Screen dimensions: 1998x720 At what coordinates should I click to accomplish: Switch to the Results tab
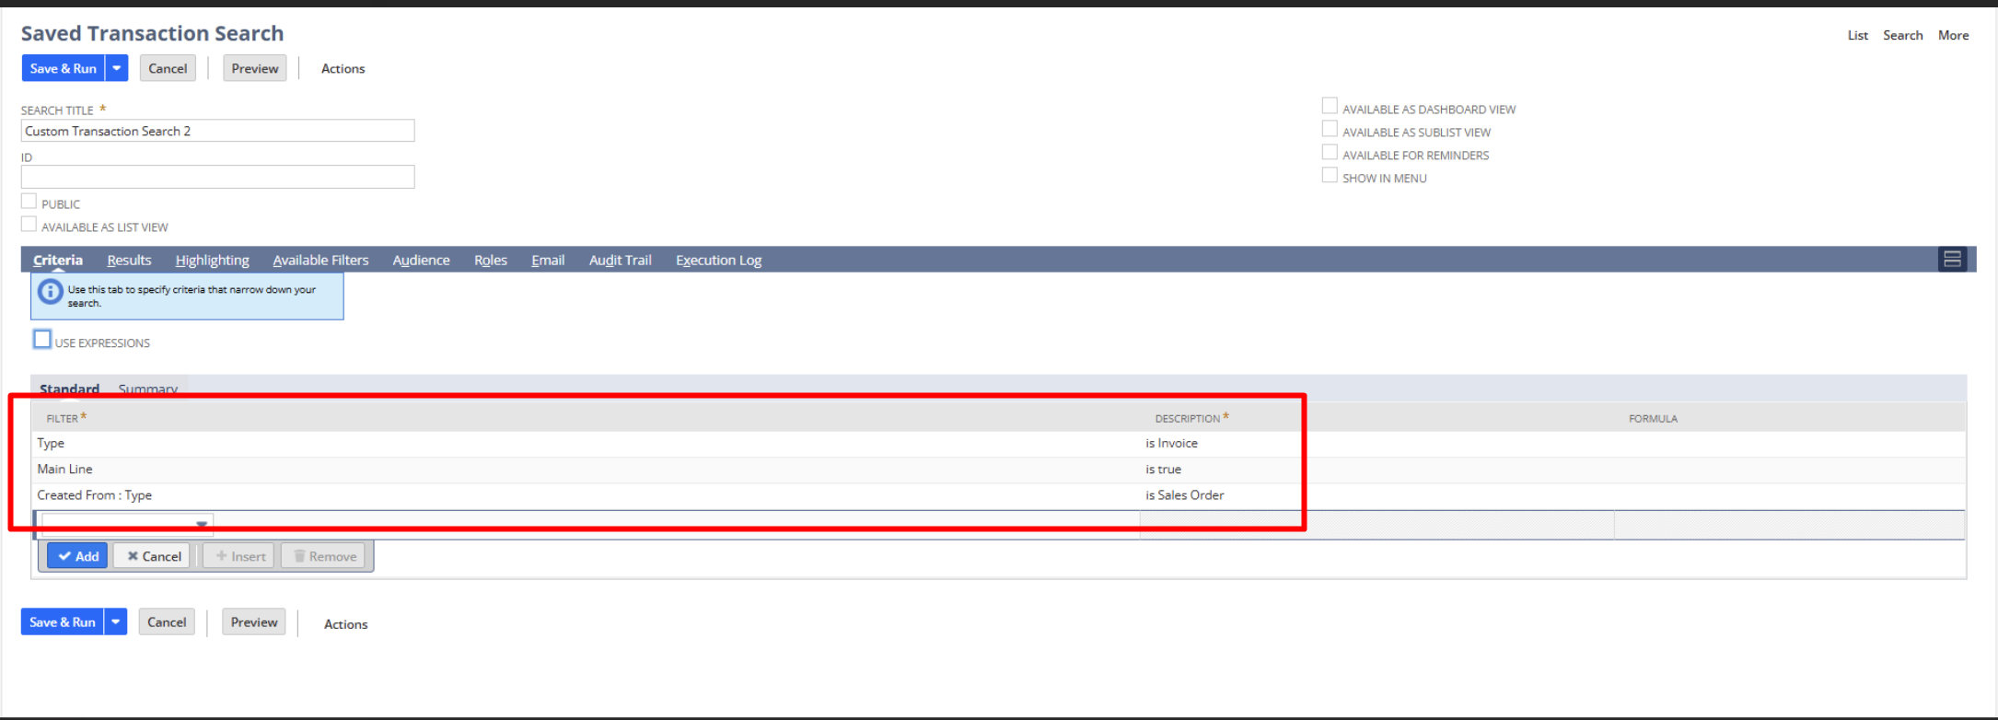pyautogui.click(x=129, y=261)
